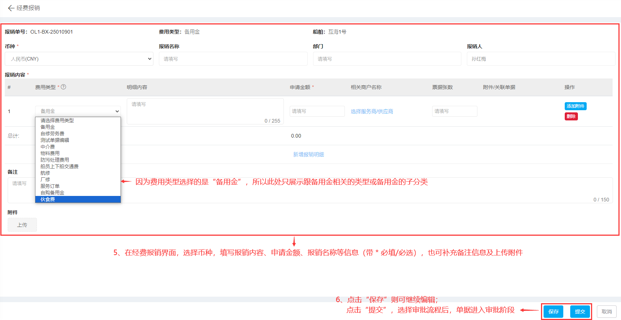621x320 pixels.
Task: Go back using the arrow beside 经费报销
Action: (11, 8)
